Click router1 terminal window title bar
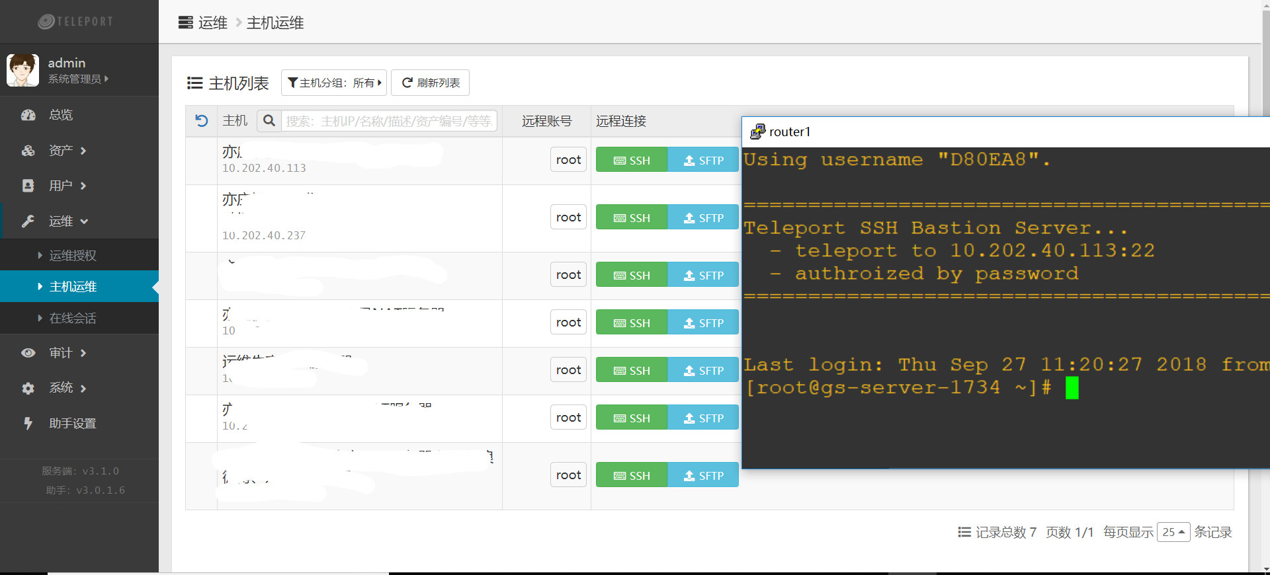Image resolution: width=1270 pixels, height=575 pixels. click(x=1005, y=132)
